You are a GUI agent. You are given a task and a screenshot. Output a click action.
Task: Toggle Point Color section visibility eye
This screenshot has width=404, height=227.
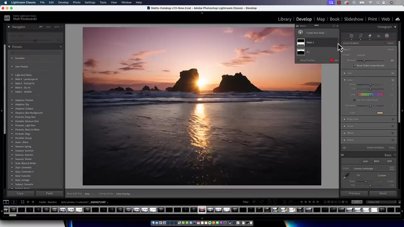393,119
